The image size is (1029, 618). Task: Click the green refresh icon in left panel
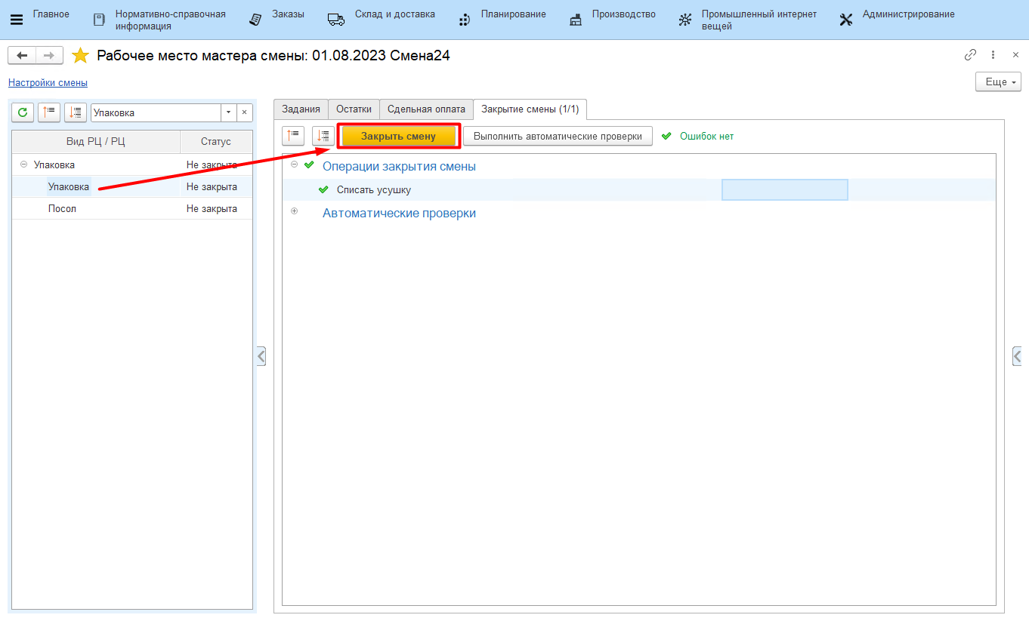(23, 112)
